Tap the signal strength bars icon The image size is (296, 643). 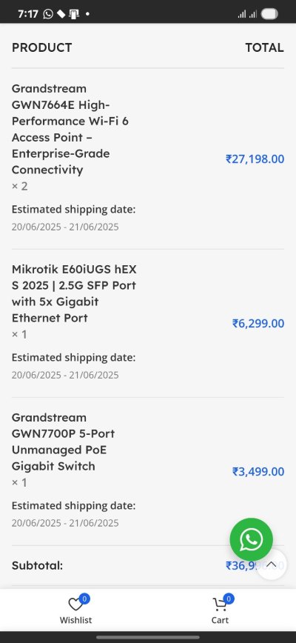tap(247, 14)
